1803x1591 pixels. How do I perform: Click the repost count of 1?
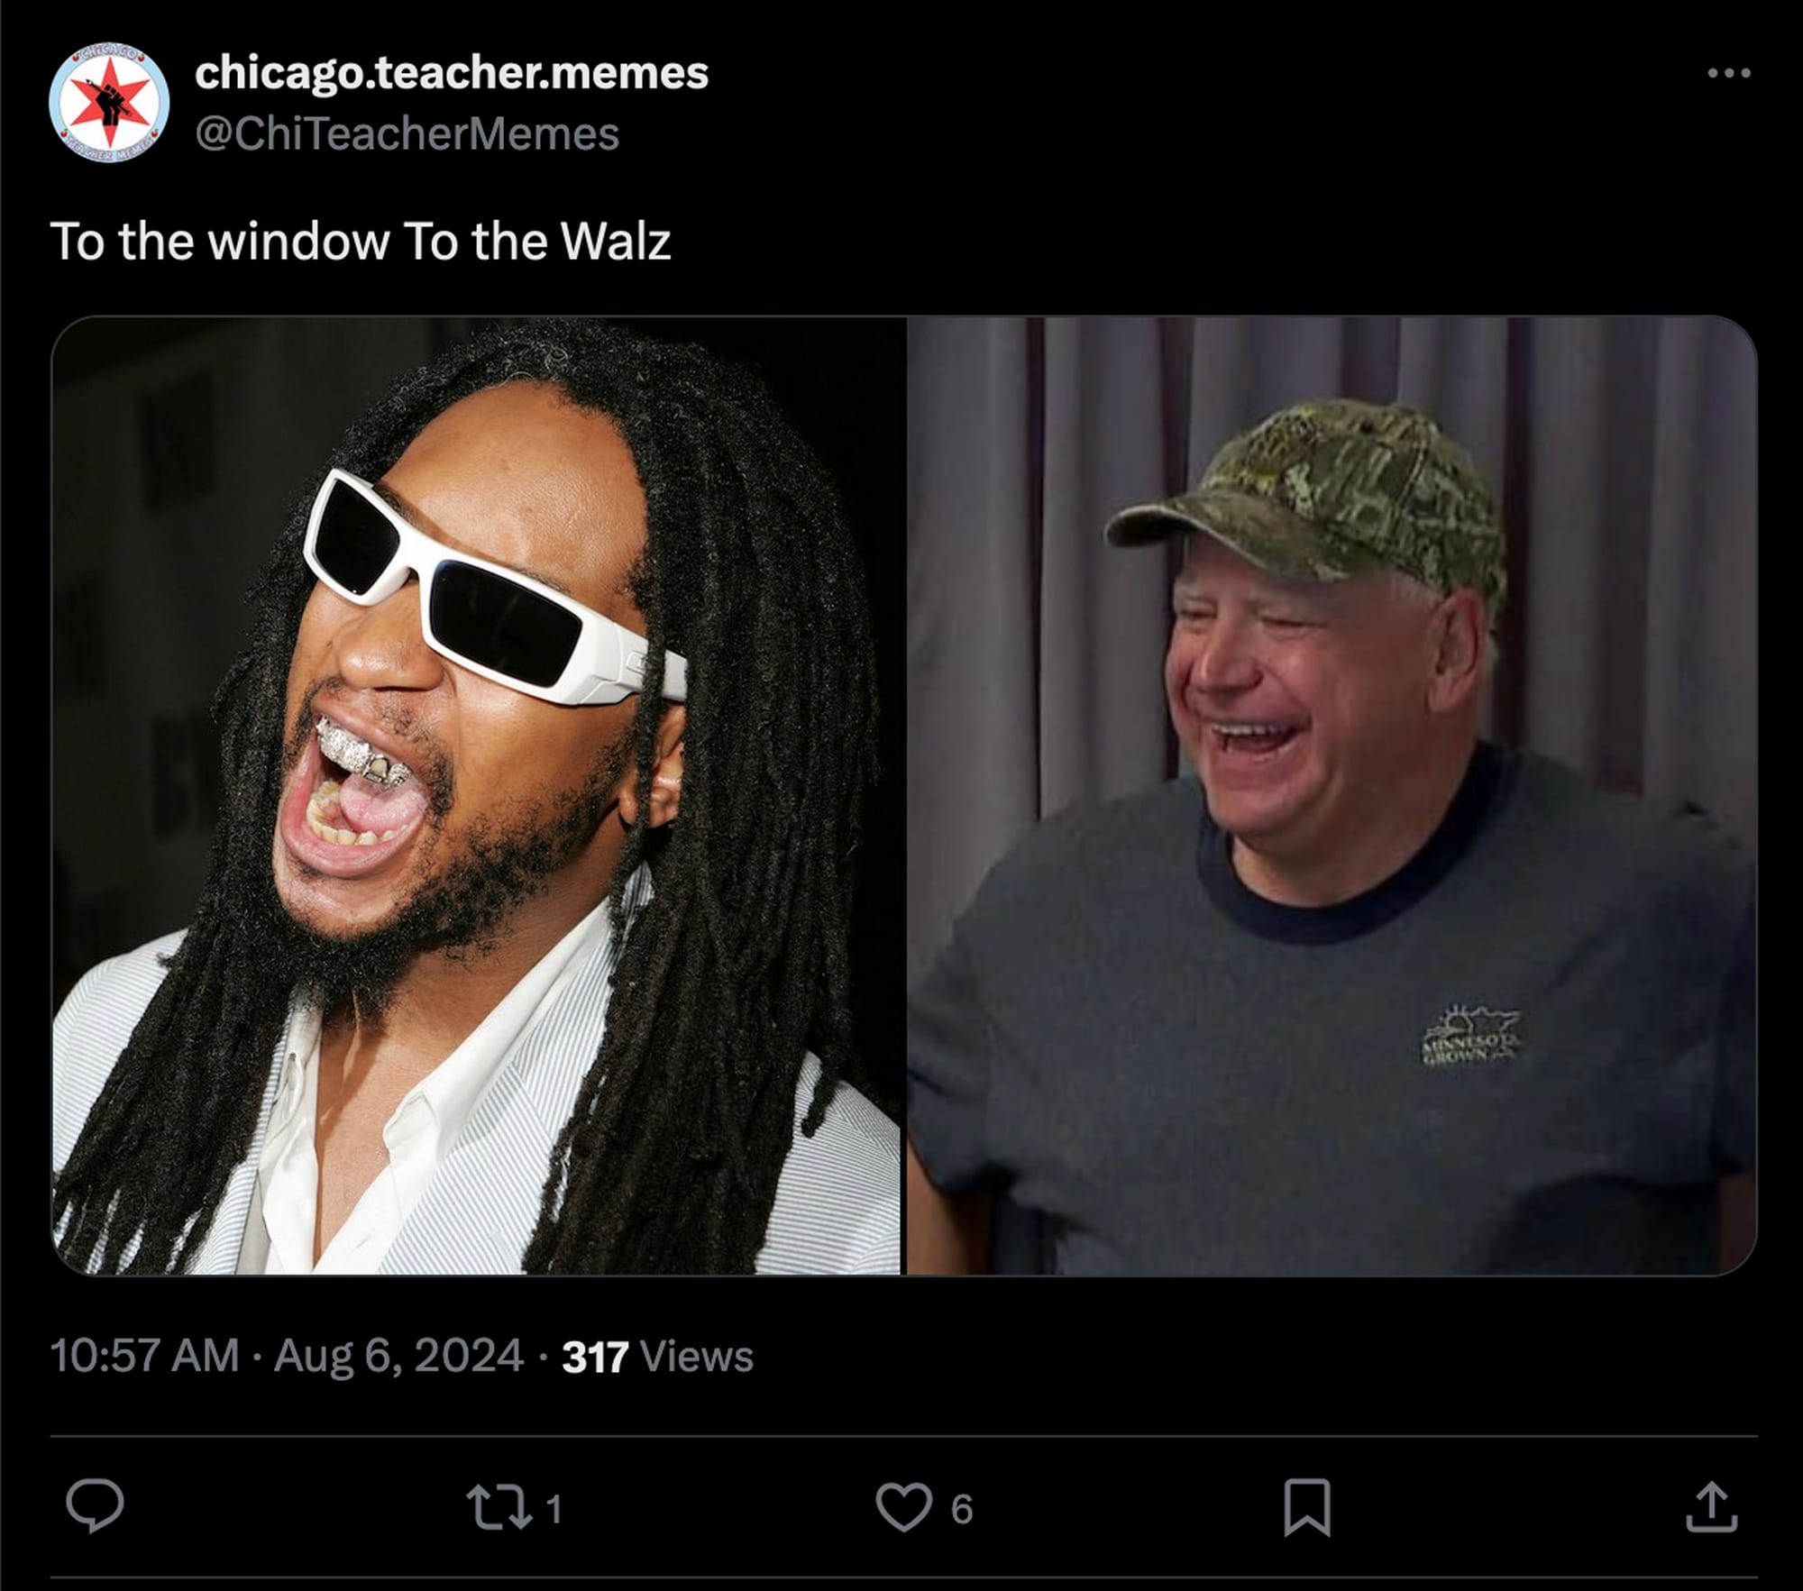(x=554, y=1508)
